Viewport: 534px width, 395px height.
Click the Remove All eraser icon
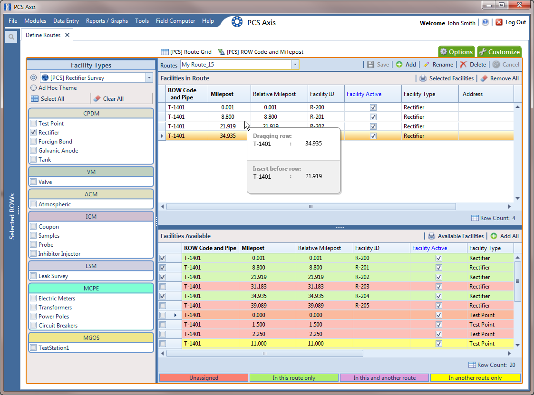click(484, 78)
